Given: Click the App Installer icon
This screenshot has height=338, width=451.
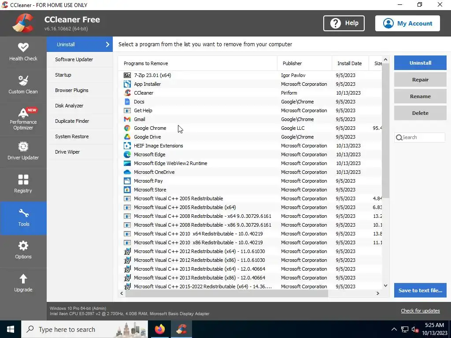Looking at the screenshot, I should [x=127, y=84].
